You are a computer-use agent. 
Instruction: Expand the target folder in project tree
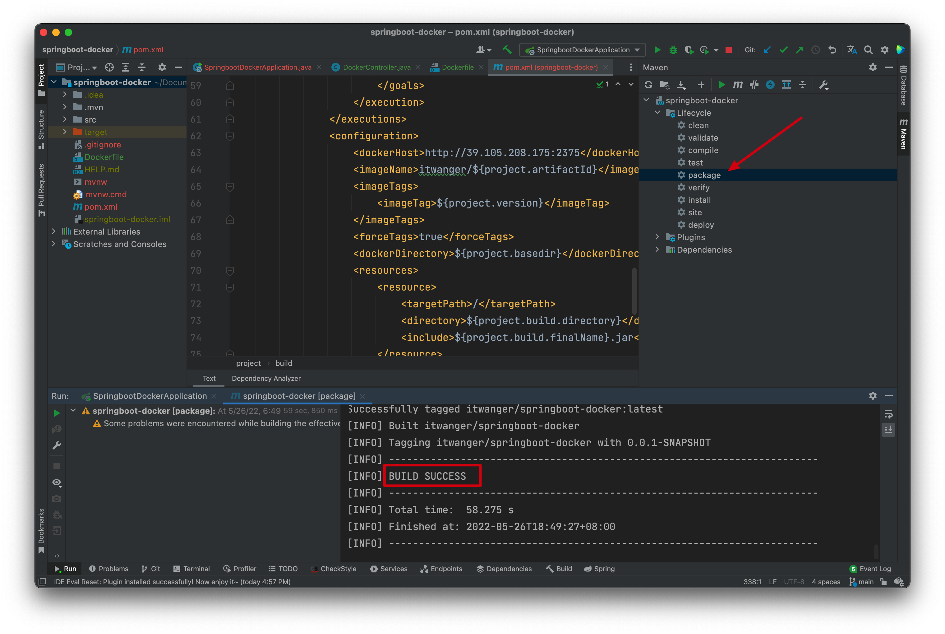pos(65,132)
